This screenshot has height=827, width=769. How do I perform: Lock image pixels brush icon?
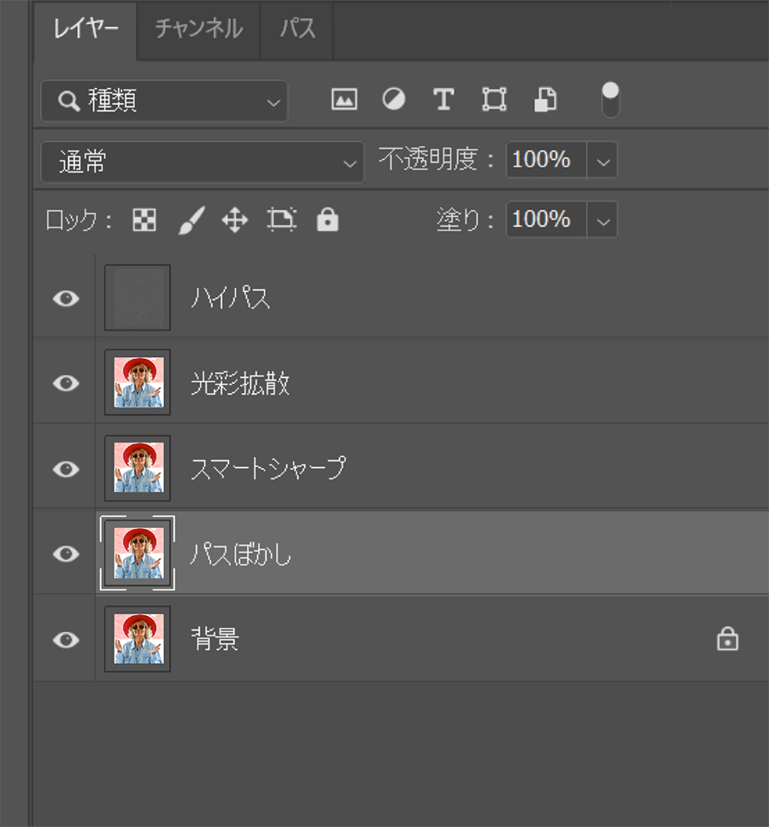pos(191,220)
